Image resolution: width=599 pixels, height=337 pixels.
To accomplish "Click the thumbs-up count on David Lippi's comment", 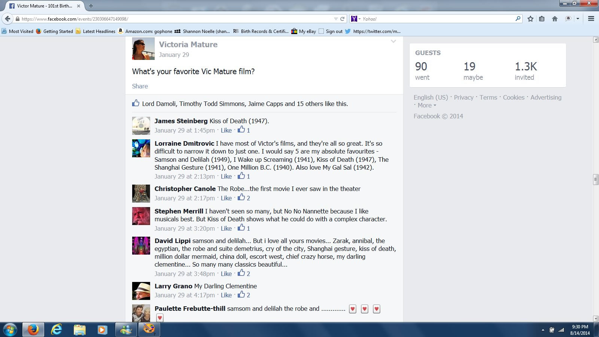I will [248, 274].
